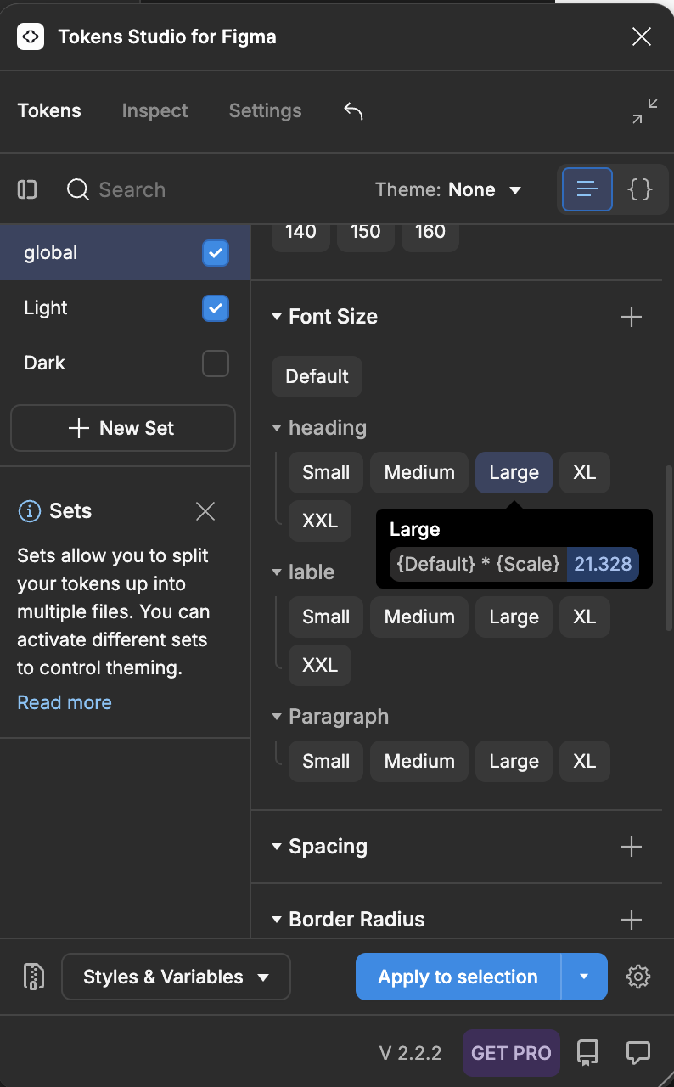Select the Light token set
Viewport: 674px width, 1087px height.
point(46,308)
